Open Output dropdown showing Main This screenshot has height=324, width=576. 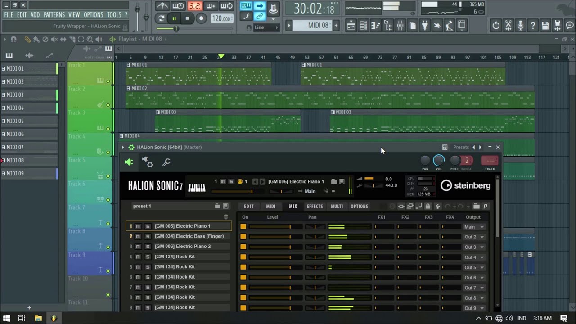(x=474, y=227)
